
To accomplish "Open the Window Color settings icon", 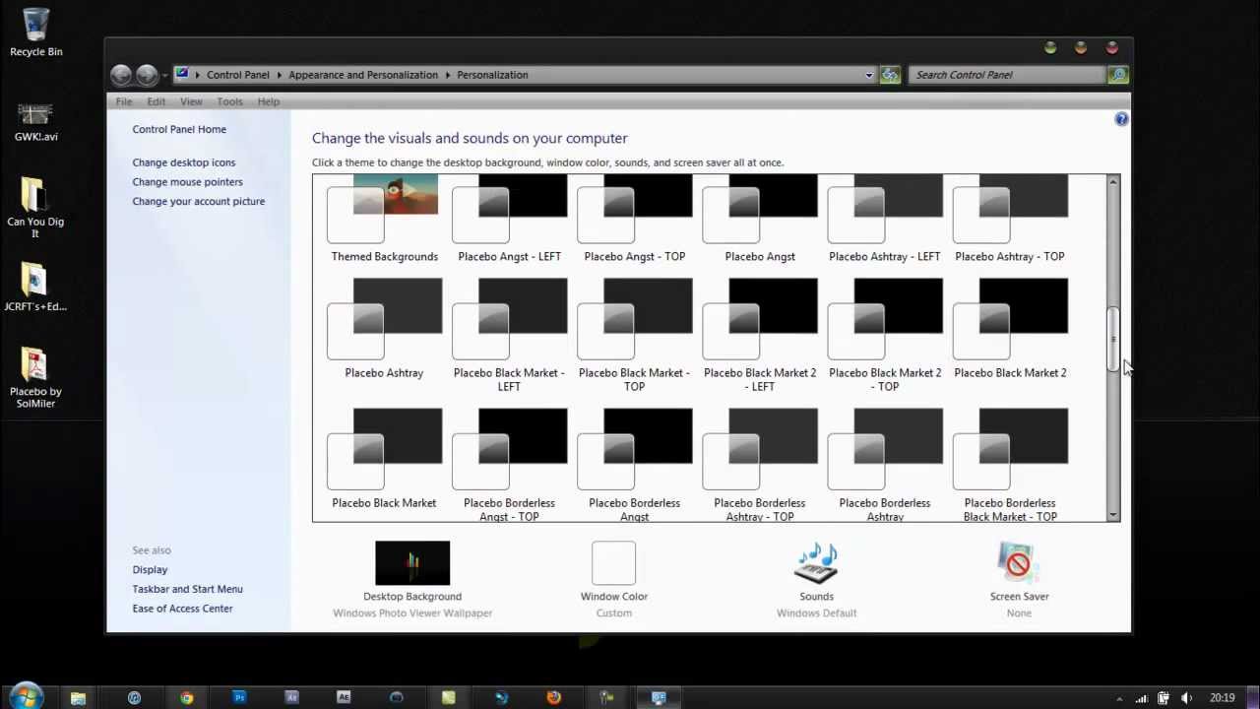I will 613,563.
